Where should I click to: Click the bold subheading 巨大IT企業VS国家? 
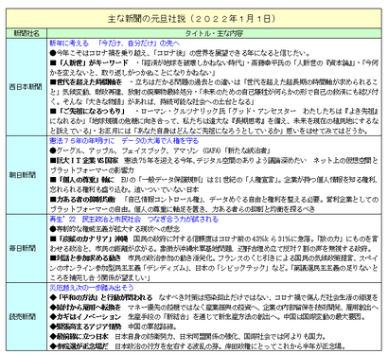[x=88, y=160]
